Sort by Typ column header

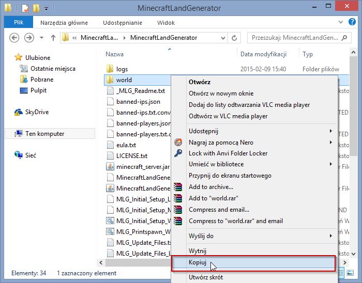pos(308,54)
